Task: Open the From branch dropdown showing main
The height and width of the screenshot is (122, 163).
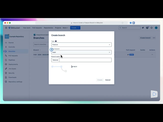Action: tap(81, 52)
